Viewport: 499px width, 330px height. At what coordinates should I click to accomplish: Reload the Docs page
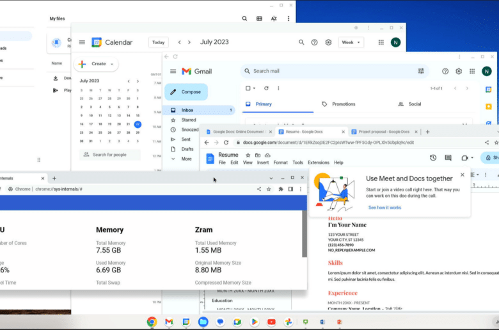click(226, 143)
